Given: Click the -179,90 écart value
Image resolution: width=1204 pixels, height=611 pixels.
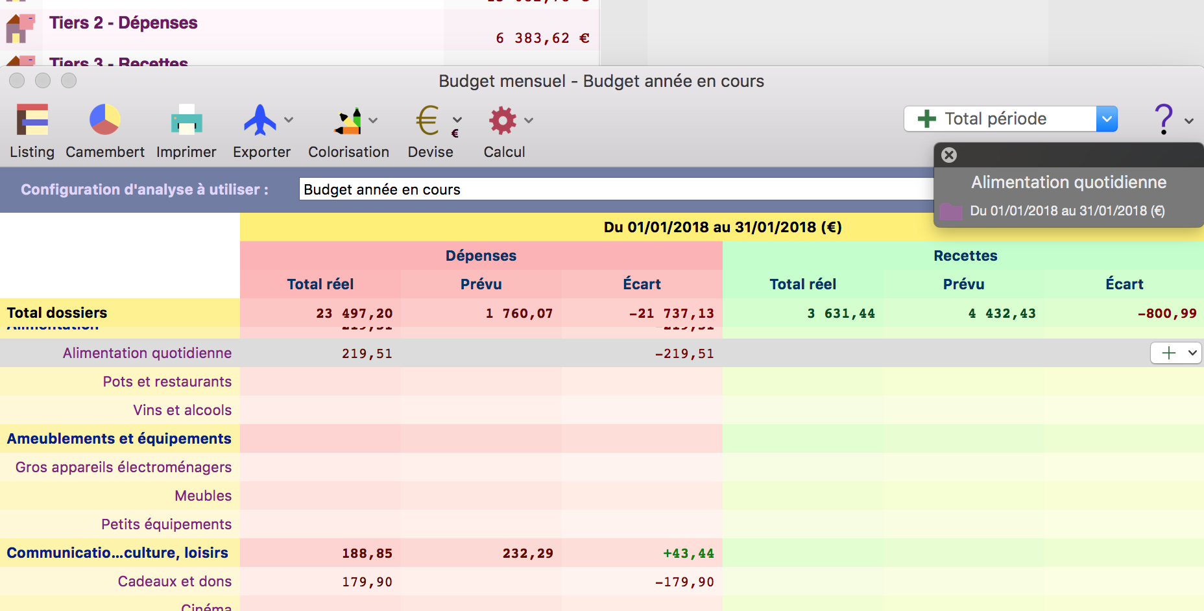Looking at the screenshot, I should pos(684,582).
